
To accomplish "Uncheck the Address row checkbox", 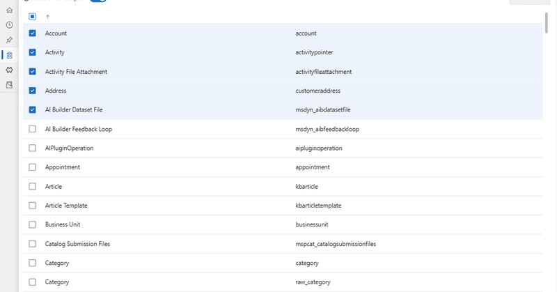I will pos(32,91).
